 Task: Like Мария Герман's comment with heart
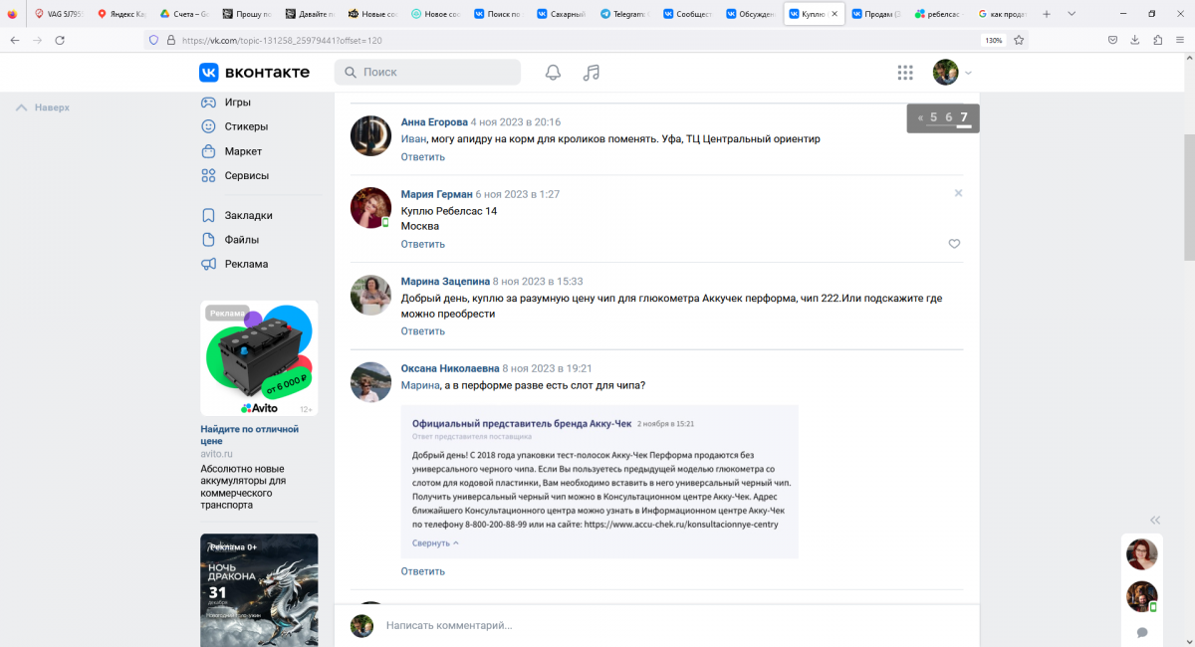tap(954, 244)
